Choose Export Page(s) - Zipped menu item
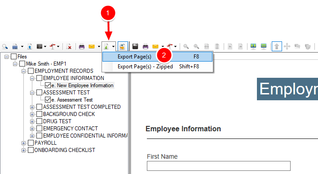 coord(157,67)
